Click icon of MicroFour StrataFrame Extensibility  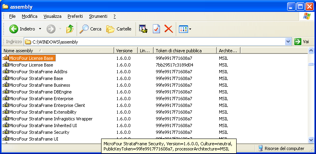point(6,112)
